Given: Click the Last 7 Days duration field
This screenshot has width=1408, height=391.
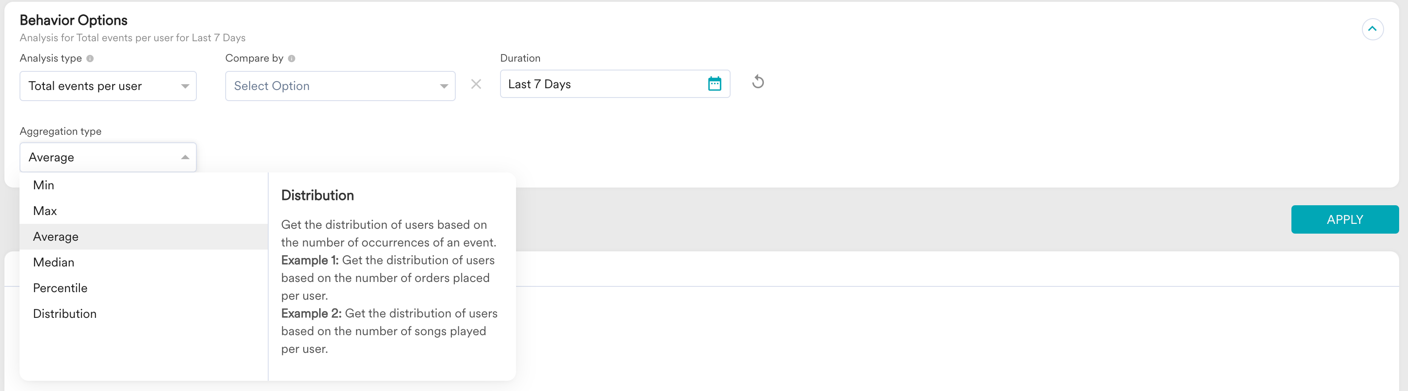Looking at the screenshot, I should coord(601,84).
